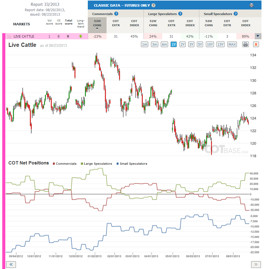The width and height of the screenshot is (264, 269).
Task: Toggle the Large Speculators legend series
Action: (x=96, y=164)
